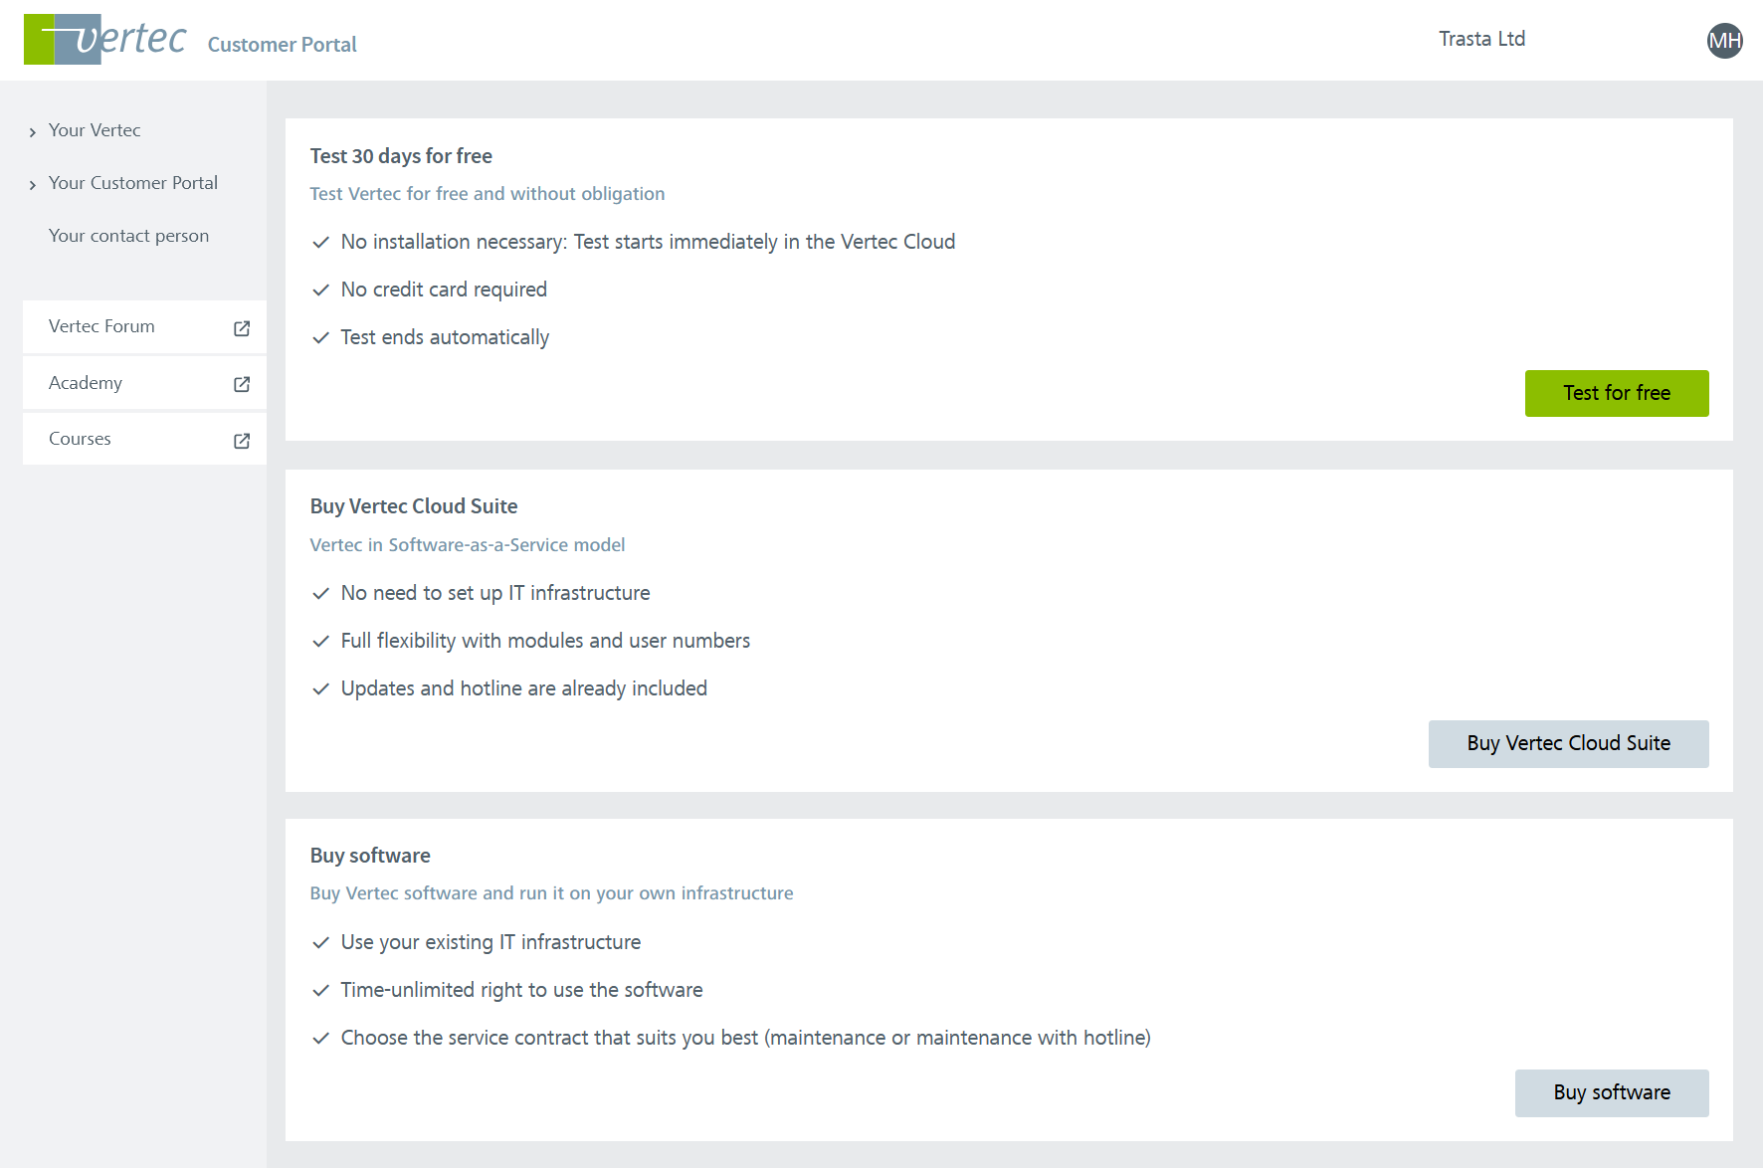This screenshot has height=1168, width=1763.
Task: Open the Courses link
Action: click(80, 439)
